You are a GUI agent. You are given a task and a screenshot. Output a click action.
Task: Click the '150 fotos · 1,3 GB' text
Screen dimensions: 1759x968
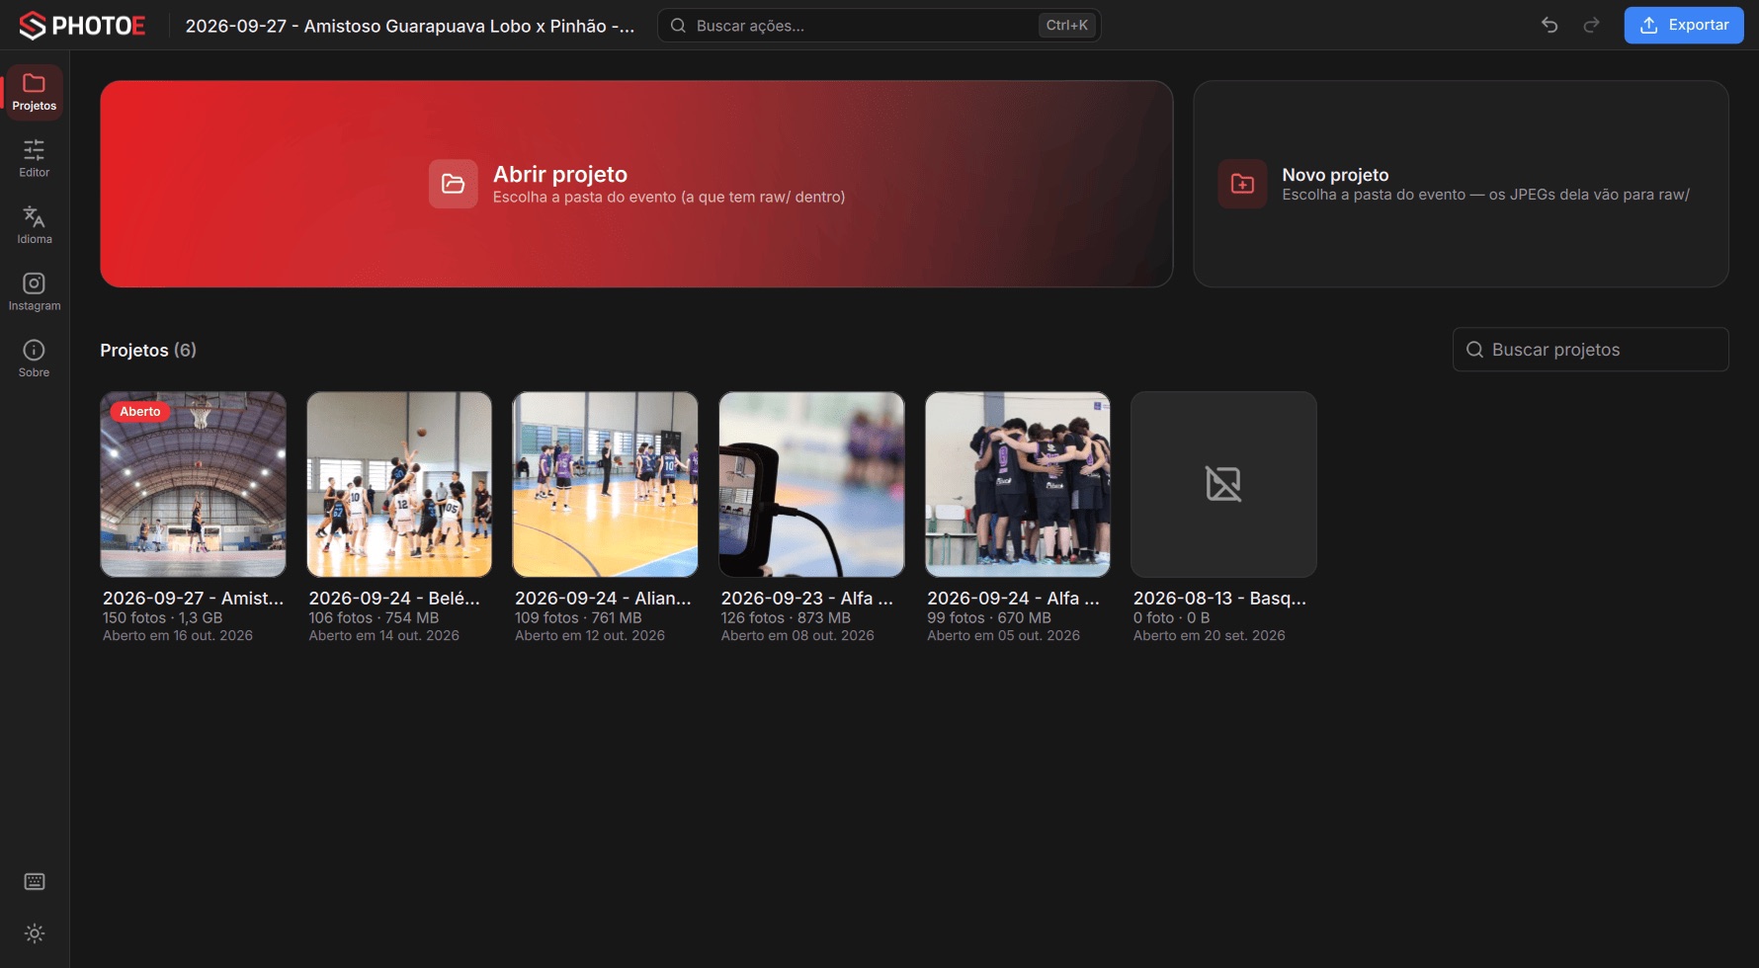163,618
